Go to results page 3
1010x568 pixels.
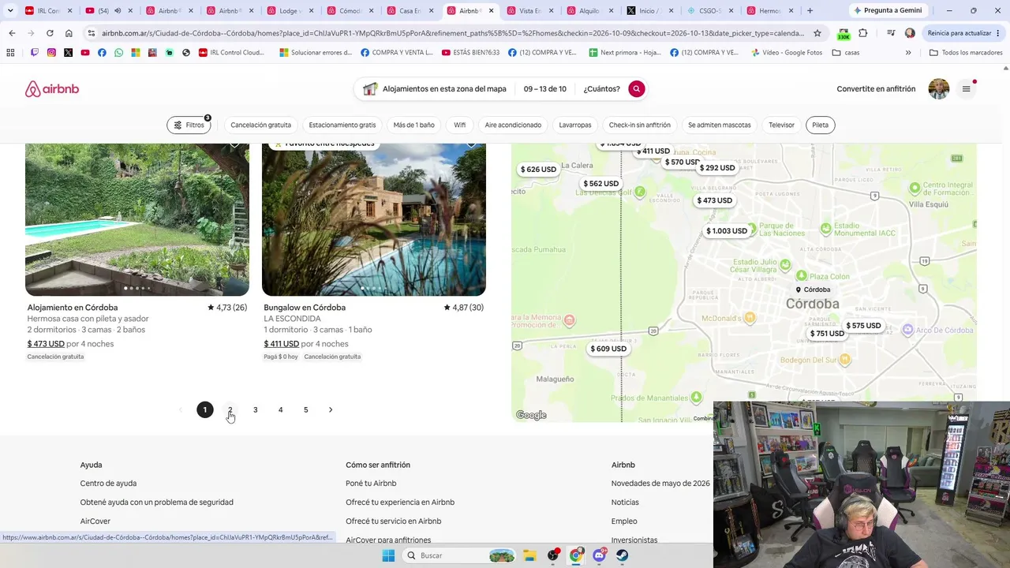point(256,410)
